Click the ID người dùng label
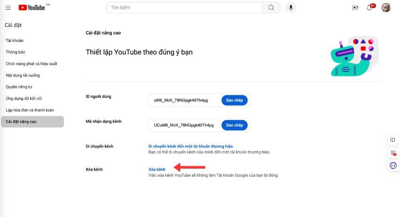This screenshot has height=217, width=400. (x=98, y=97)
